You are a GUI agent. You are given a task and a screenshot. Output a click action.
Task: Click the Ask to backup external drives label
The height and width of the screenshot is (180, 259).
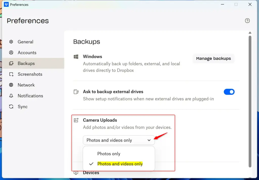[x=113, y=92]
